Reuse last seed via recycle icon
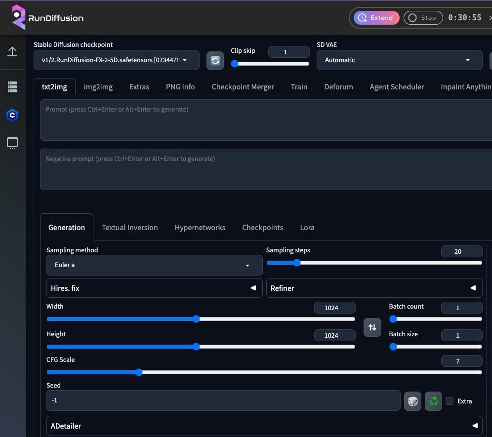Viewport: 492px width, 437px height. pos(434,401)
